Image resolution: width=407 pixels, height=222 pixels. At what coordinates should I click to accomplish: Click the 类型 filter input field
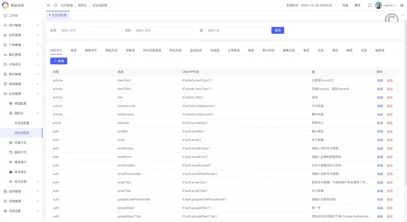pyautogui.click(x=88, y=30)
